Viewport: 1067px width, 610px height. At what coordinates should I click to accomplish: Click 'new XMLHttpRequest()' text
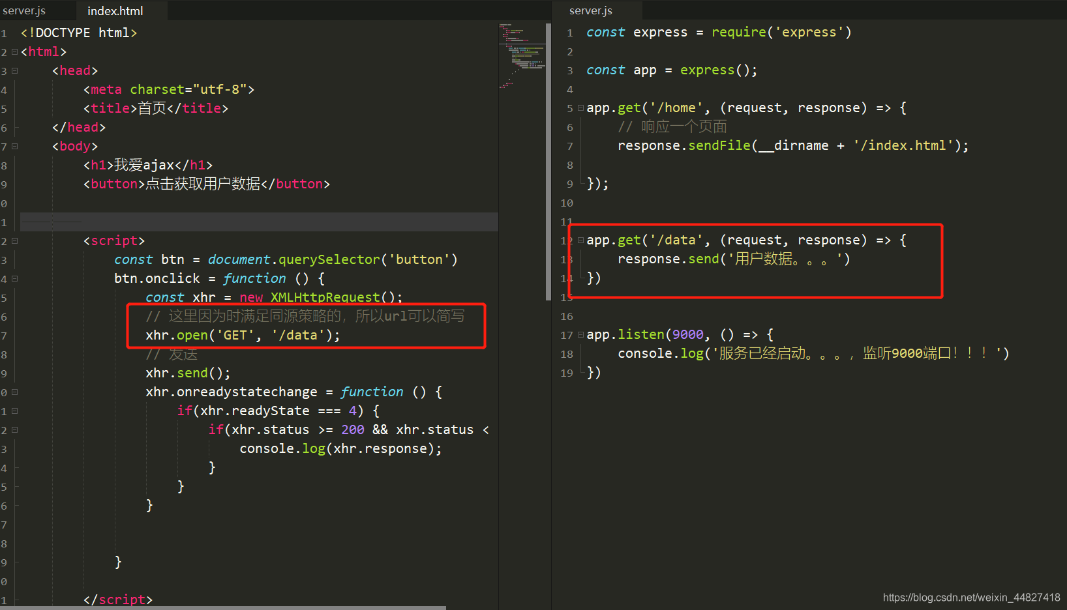322,297
